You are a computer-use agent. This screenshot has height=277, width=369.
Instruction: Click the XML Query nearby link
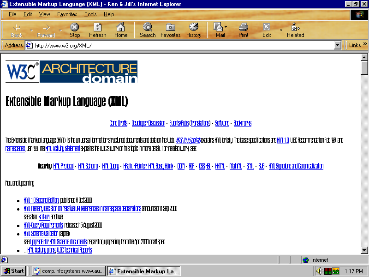coord(111,166)
